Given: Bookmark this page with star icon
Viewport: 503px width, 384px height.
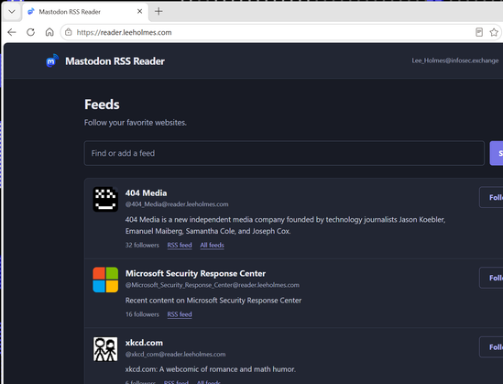Looking at the screenshot, I should coord(494,32).
